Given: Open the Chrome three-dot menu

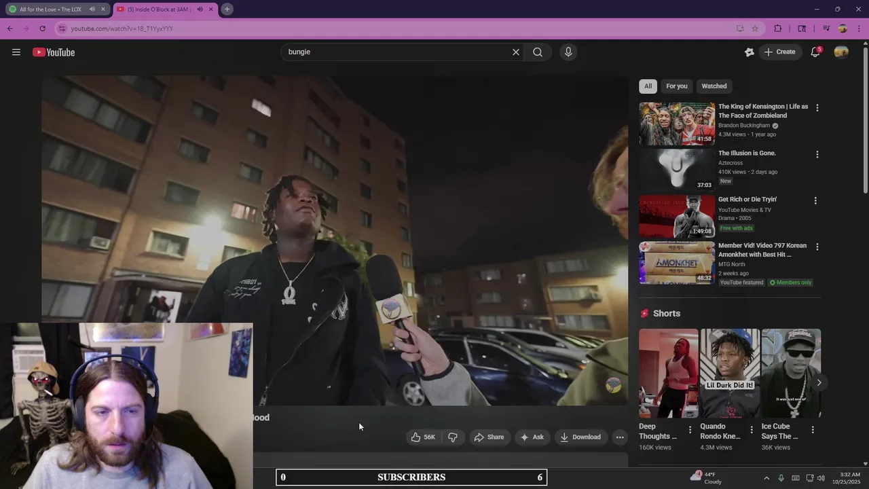Looking at the screenshot, I should coord(859,29).
